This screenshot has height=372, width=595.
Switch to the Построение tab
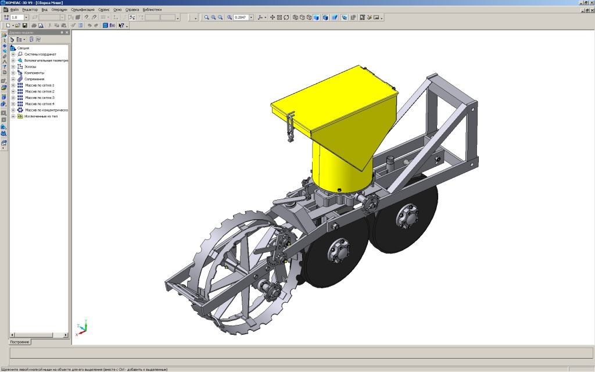pos(20,342)
